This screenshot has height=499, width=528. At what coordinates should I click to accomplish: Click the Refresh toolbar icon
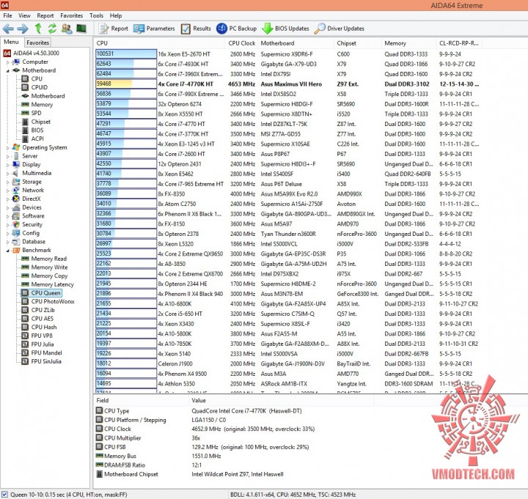click(x=52, y=29)
